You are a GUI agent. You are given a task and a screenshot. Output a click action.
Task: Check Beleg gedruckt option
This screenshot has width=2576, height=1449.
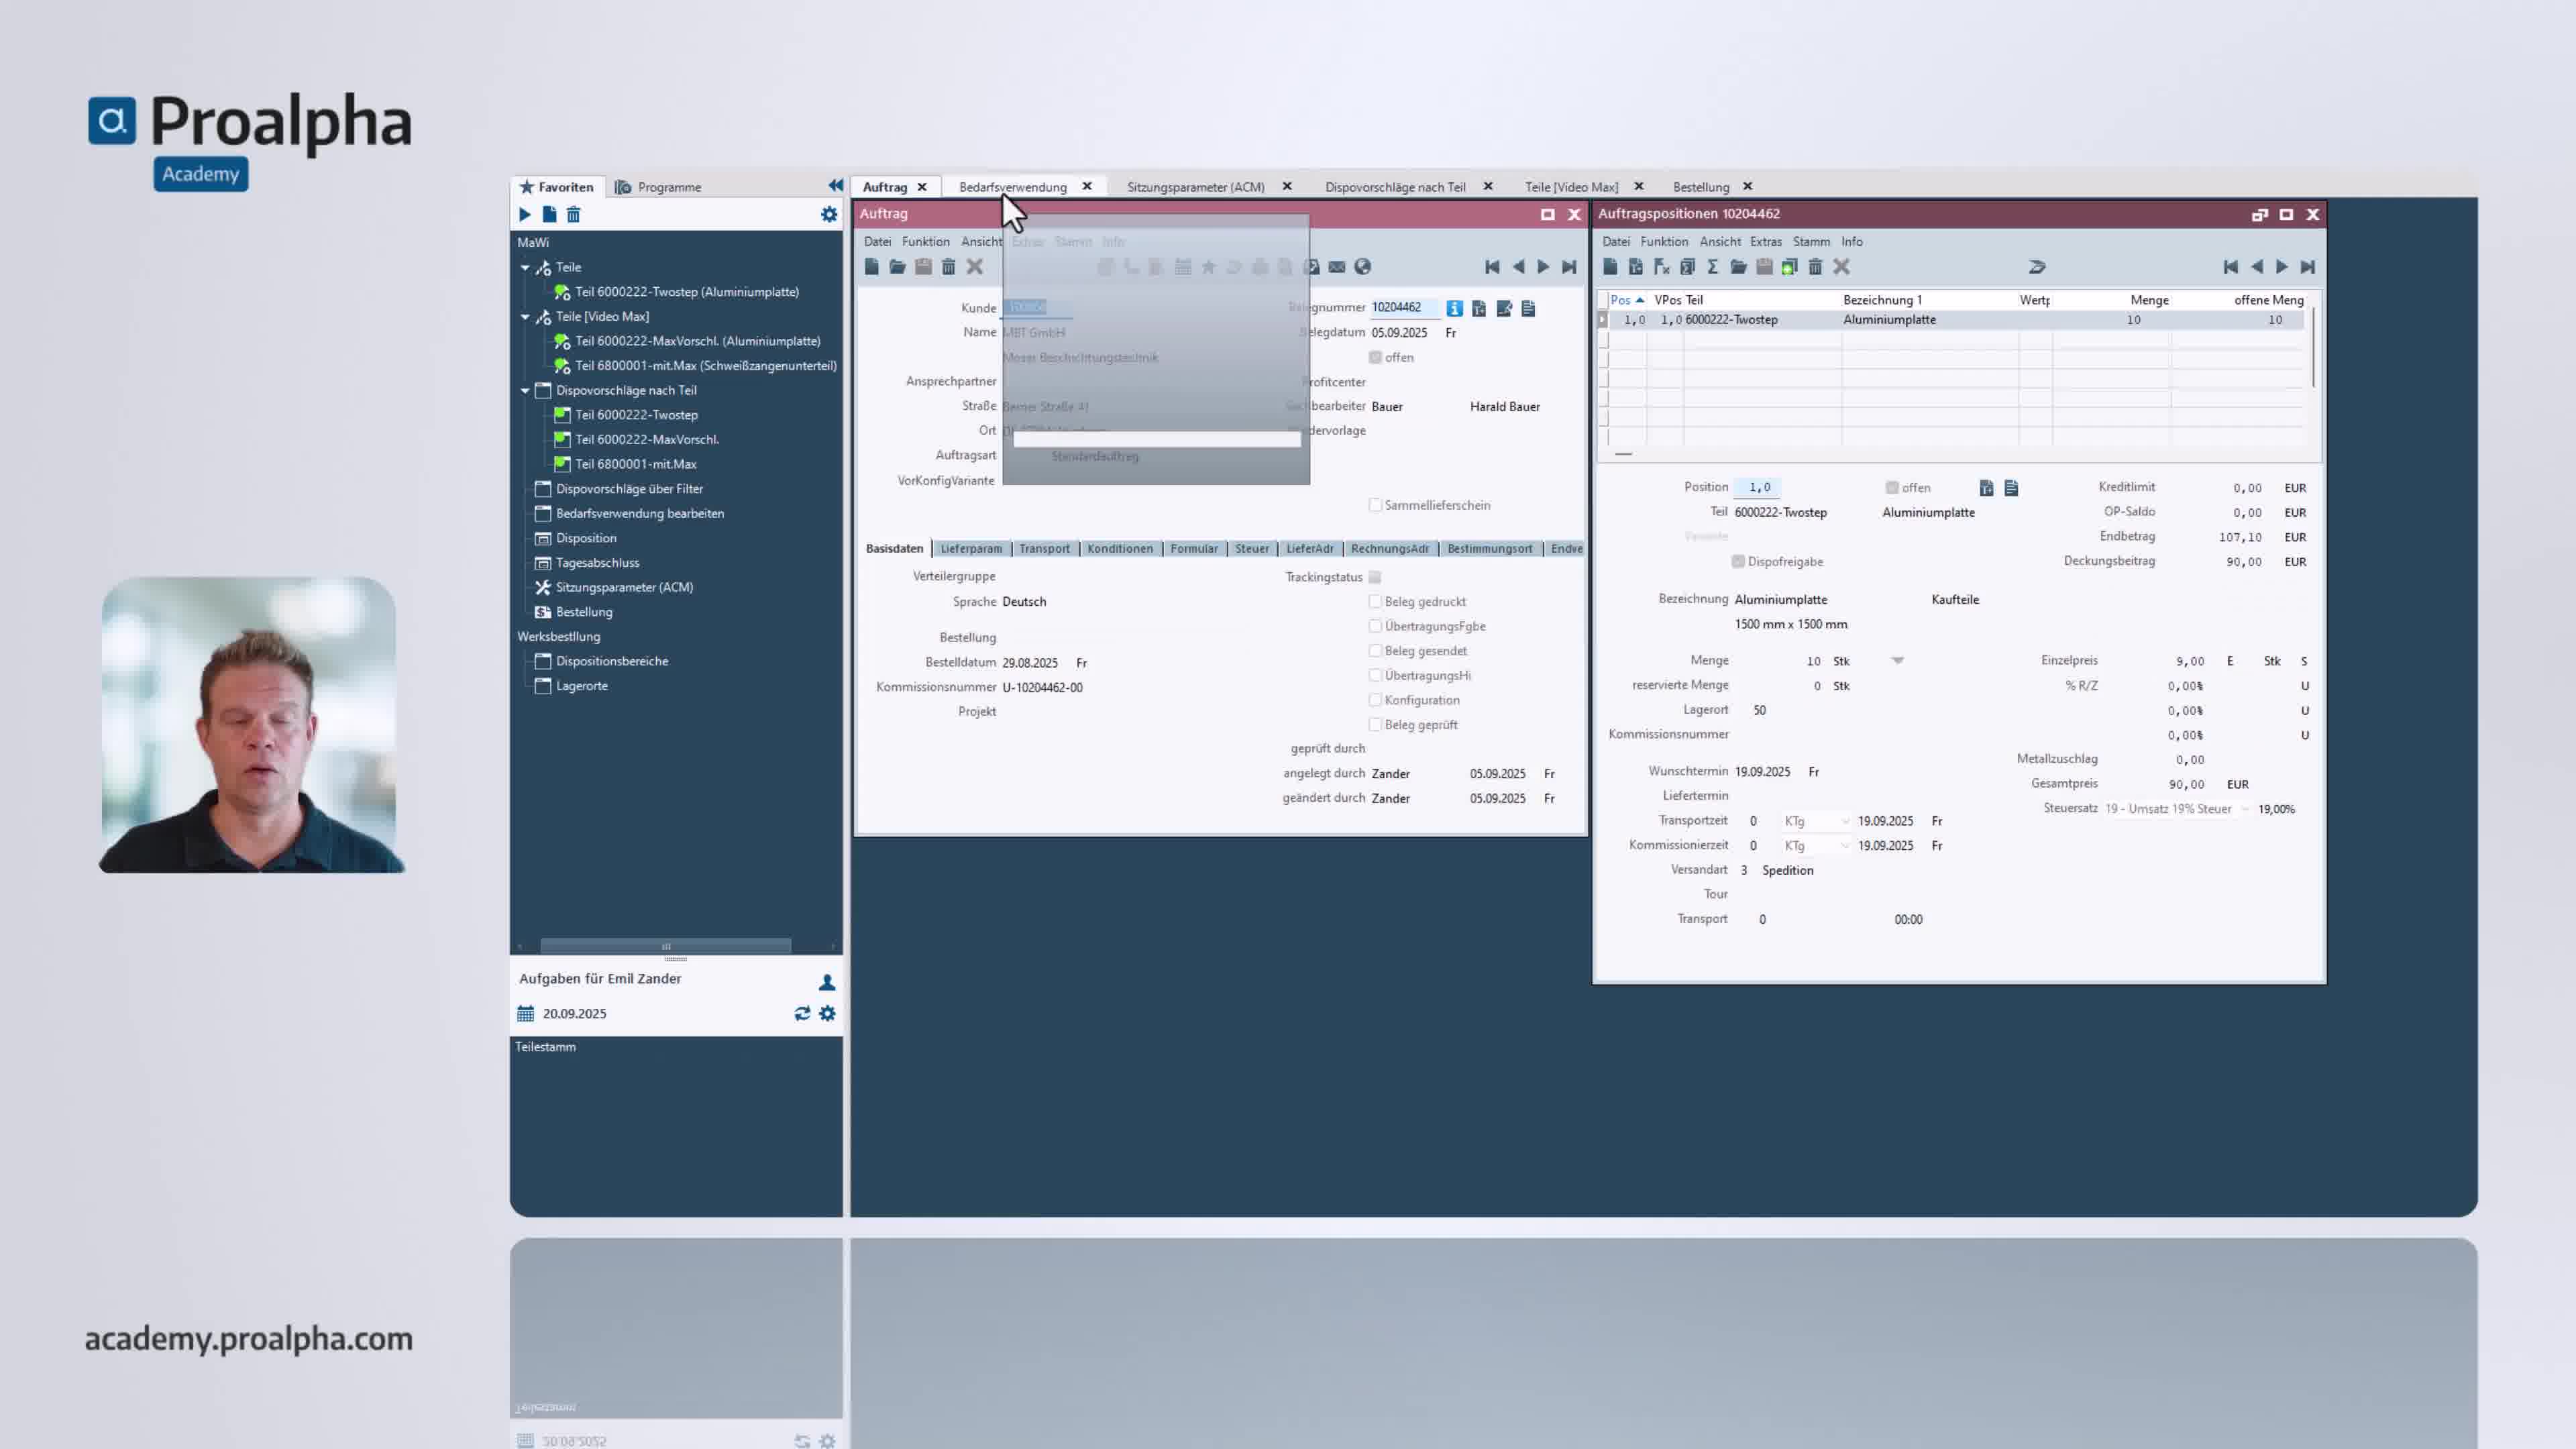[1375, 601]
